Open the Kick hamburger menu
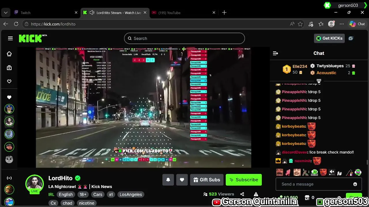Screen dimensions: 369x207 coord(10,38)
